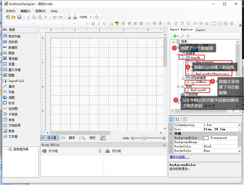Select the EmployeeID parameter in tree

pyautogui.click(x=198, y=90)
